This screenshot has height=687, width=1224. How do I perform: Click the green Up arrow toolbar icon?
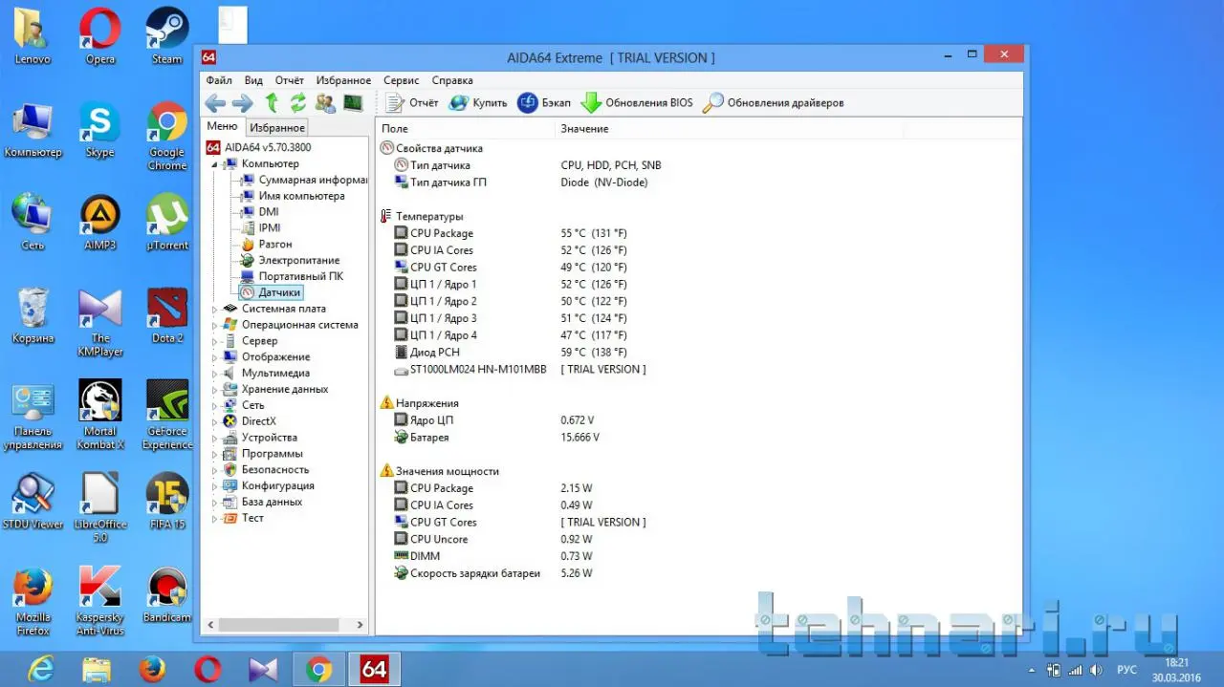(x=272, y=103)
